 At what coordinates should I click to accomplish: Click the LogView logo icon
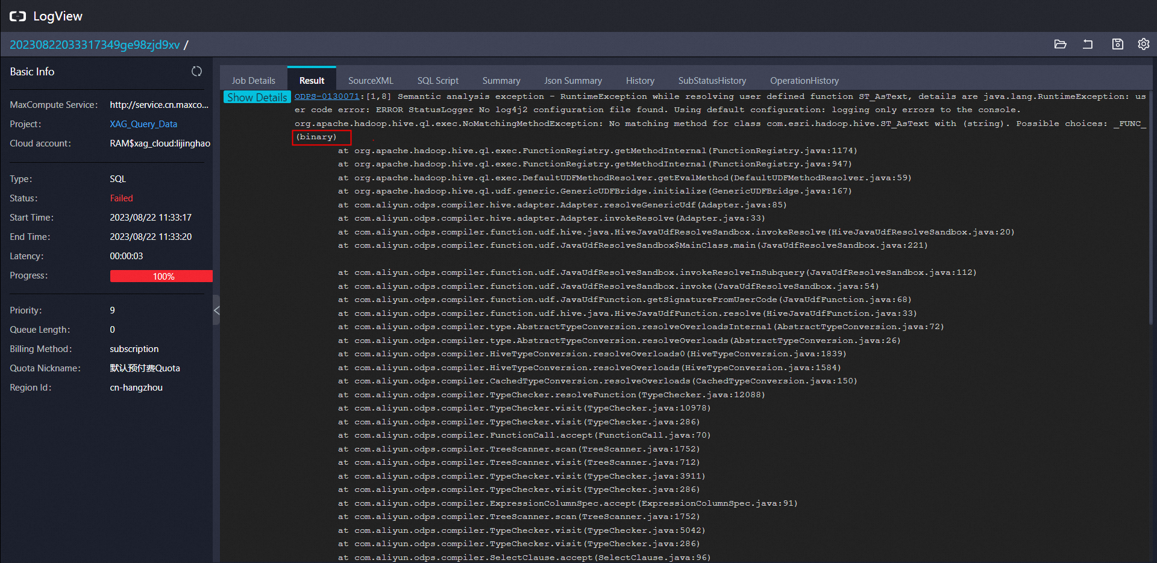click(x=17, y=16)
